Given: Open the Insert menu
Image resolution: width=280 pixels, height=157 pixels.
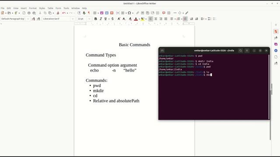Looking at the screenshot, I should pos(24,8).
